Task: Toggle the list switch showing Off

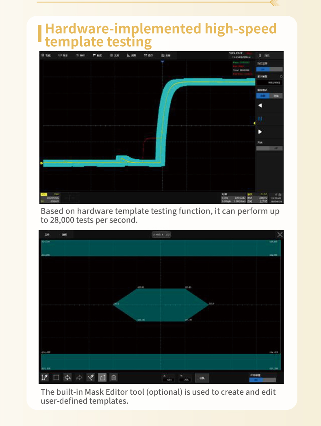Action: [x=269, y=148]
